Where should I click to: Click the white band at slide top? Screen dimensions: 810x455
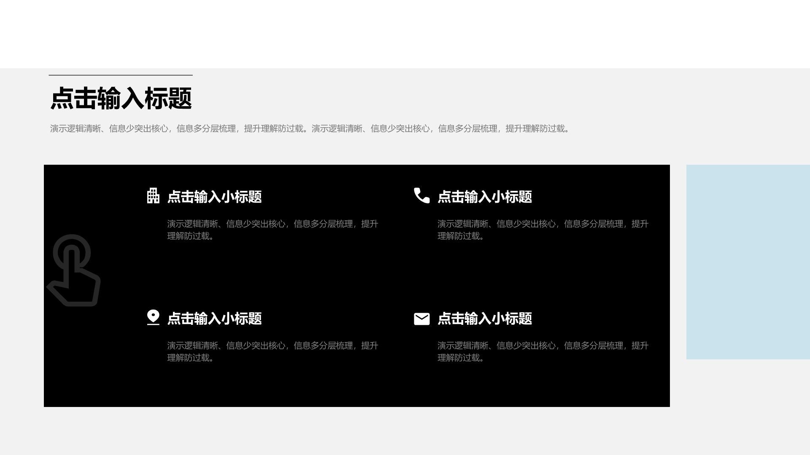coord(405,34)
